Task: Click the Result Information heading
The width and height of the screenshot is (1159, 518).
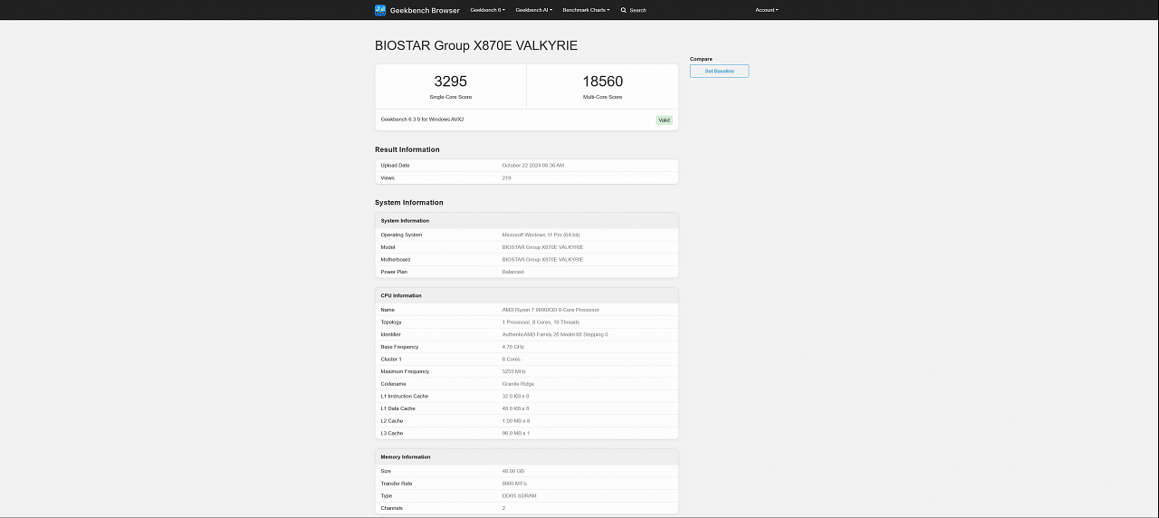Action: (x=407, y=149)
